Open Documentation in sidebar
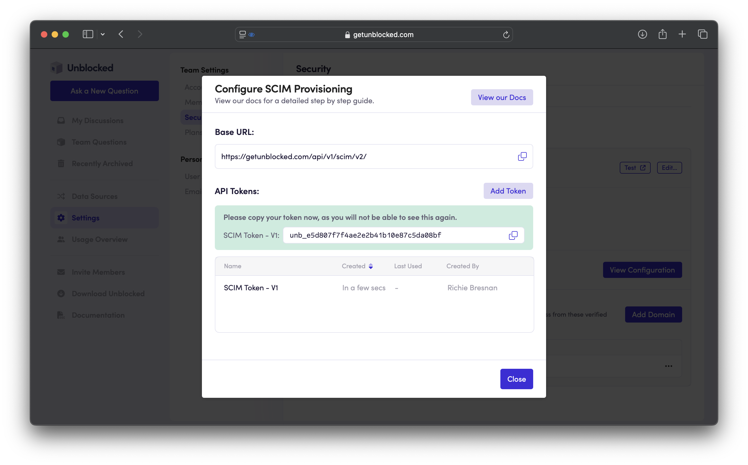748x465 pixels. [105, 315]
